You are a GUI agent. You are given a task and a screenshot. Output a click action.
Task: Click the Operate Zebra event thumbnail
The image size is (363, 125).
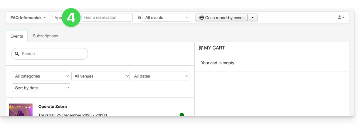21,110
